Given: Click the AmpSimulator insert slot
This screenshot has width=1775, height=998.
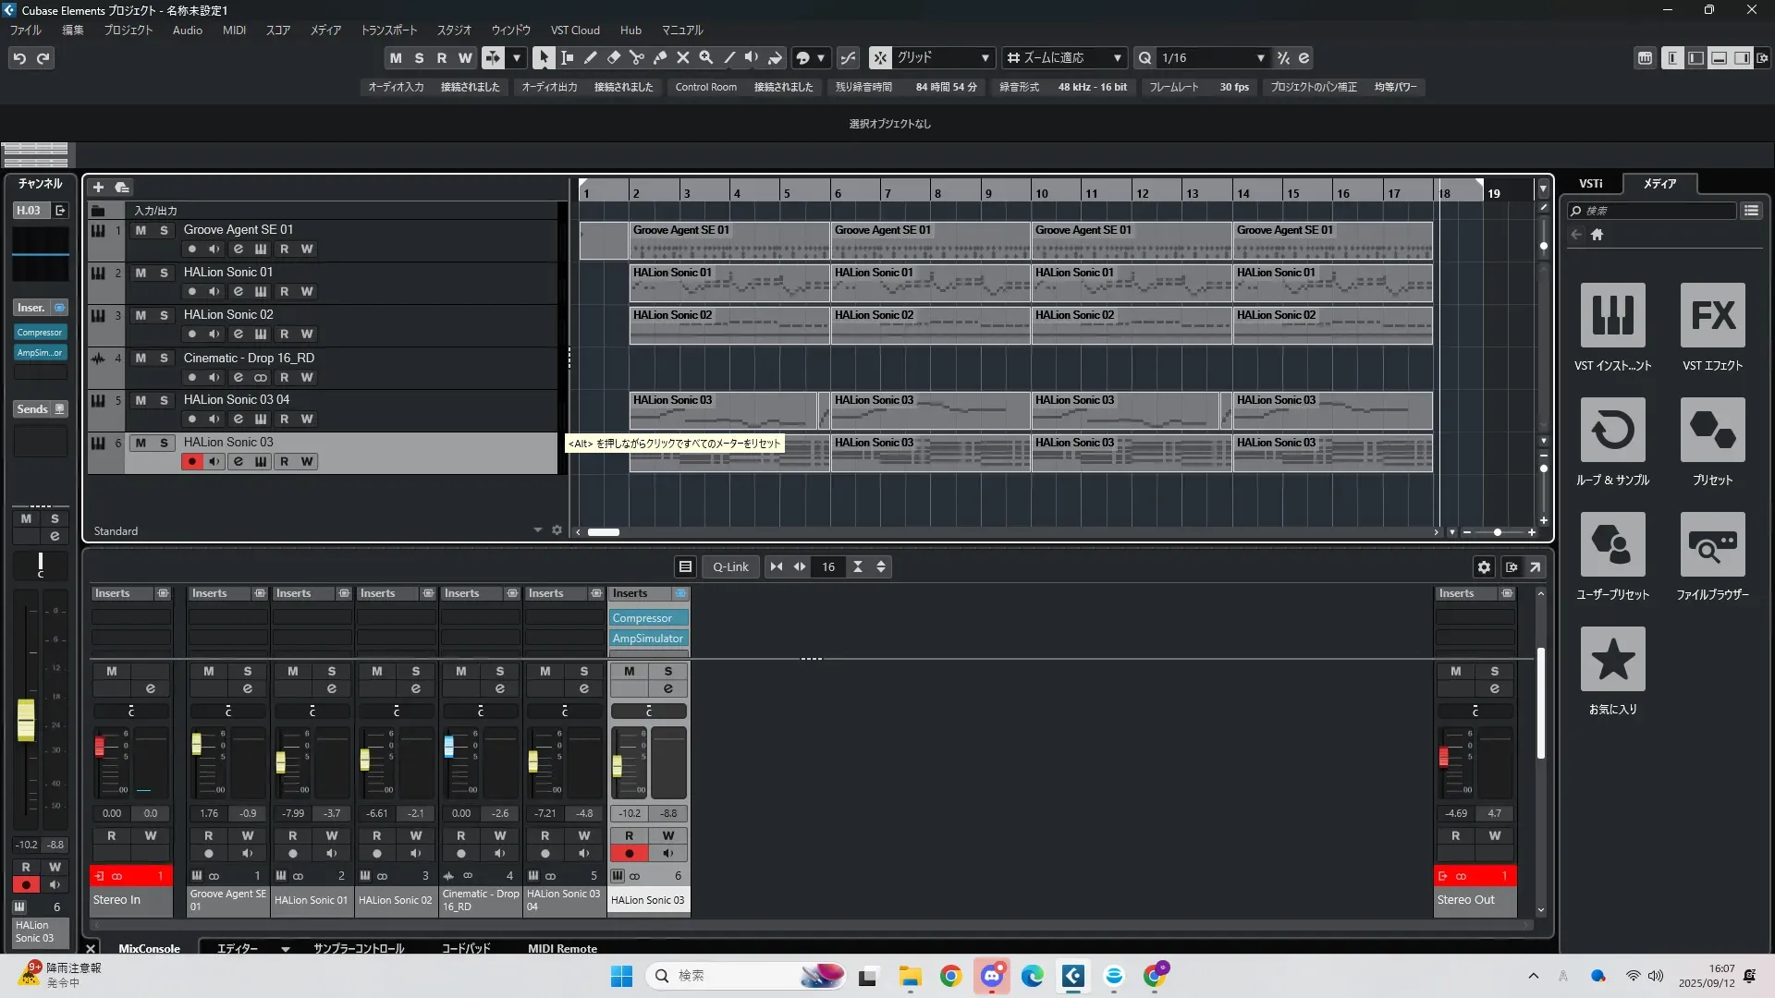Looking at the screenshot, I should [x=648, y=639].
